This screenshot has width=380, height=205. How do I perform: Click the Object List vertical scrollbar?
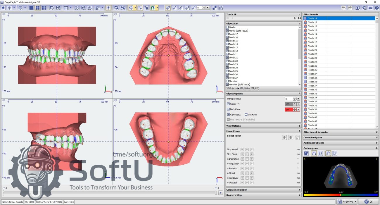pyautogui.click(x=300, y=56)
